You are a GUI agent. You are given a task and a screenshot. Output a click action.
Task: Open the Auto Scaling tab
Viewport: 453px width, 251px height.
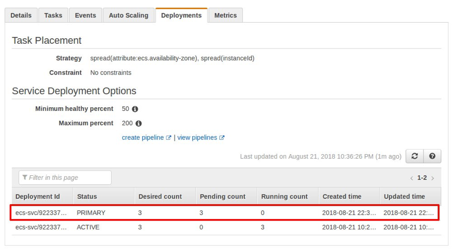pyautogui.click(x=129, y=15)
